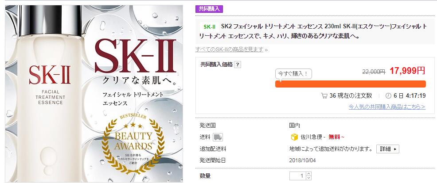Decrease quantity with the down arrow

click(308, 178)
